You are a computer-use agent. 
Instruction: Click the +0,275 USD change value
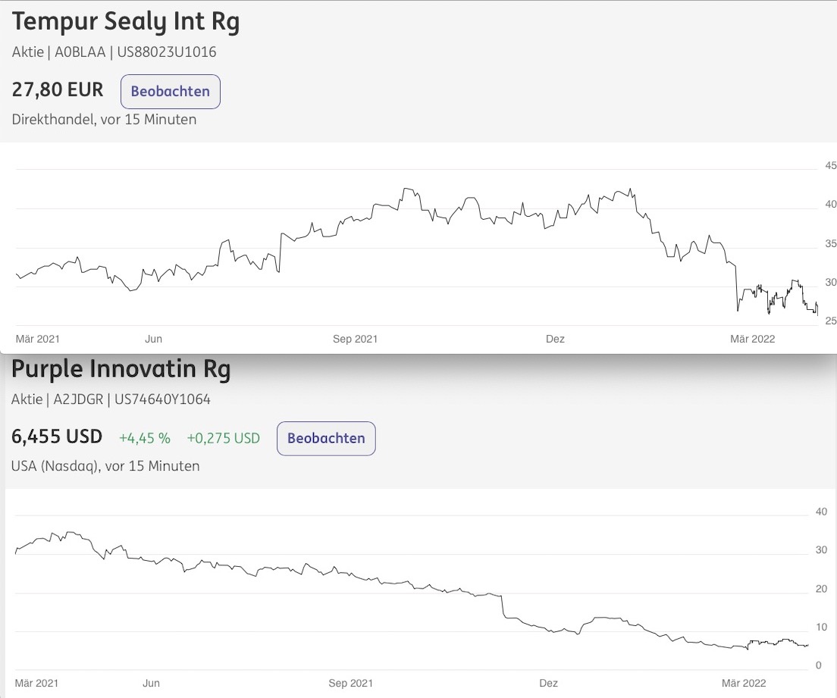224,439
